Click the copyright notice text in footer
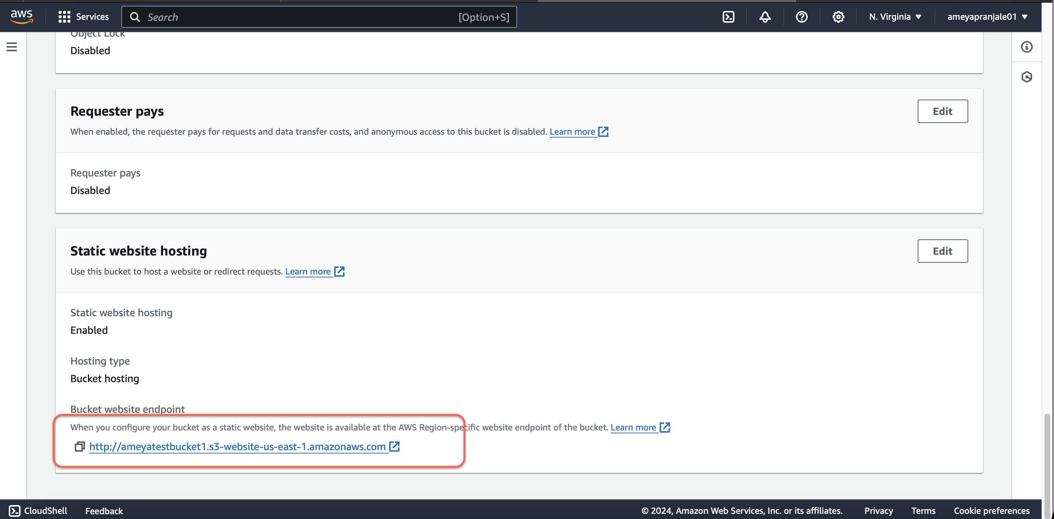The width and height of the screenshot is (1054, 519). [x=741, y=511]
